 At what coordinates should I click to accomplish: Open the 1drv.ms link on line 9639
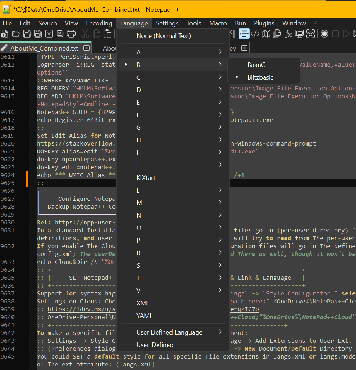[82, 309]
